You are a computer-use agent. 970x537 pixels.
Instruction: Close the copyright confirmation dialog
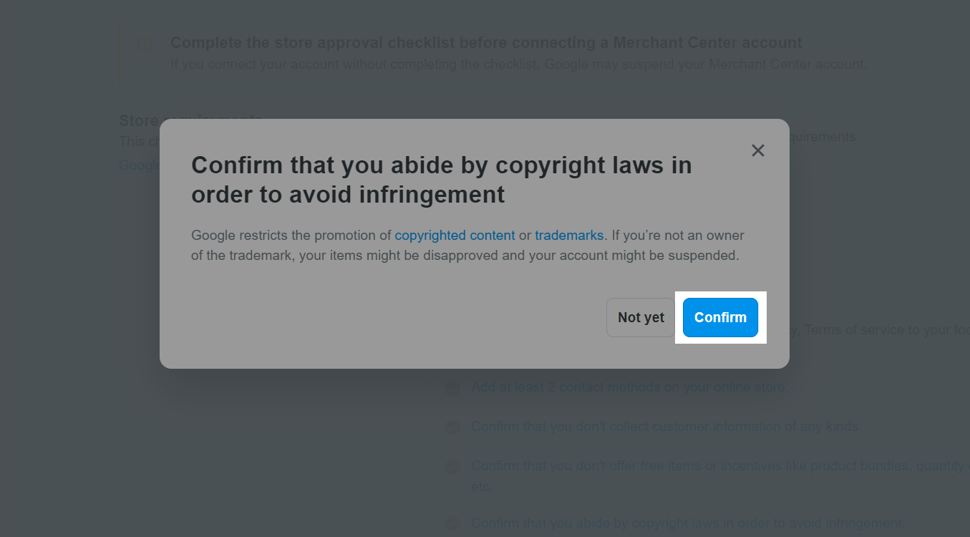click(x=758, y=150)
